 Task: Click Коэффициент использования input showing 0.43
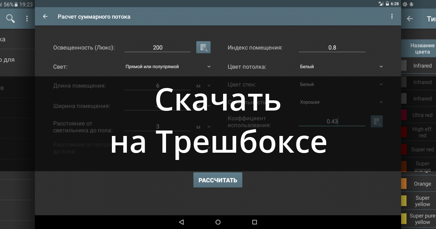[x=332, y=121]
